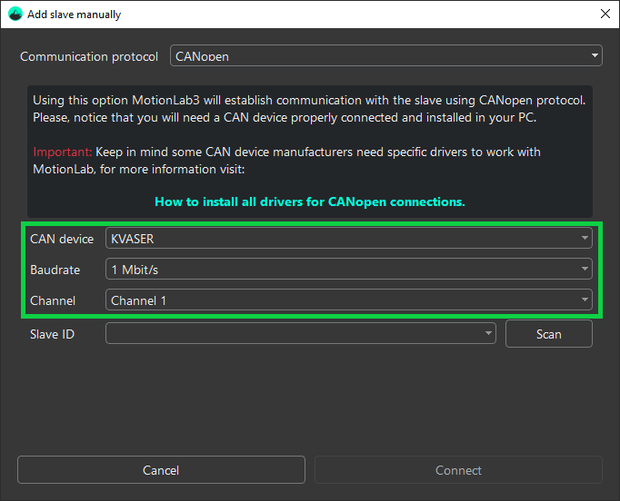The width and height of the screenshot is (620, 501).
Task: Click the Add slave manually title text
Action: (x=74, y=15)
